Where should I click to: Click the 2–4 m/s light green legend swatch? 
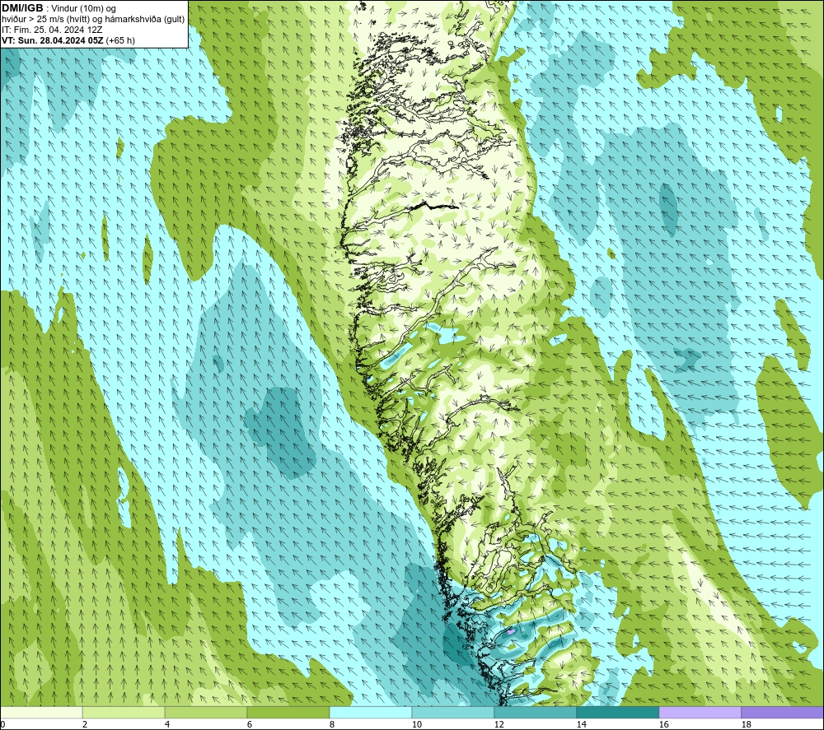pyautogui.click(x=124, y=712)
